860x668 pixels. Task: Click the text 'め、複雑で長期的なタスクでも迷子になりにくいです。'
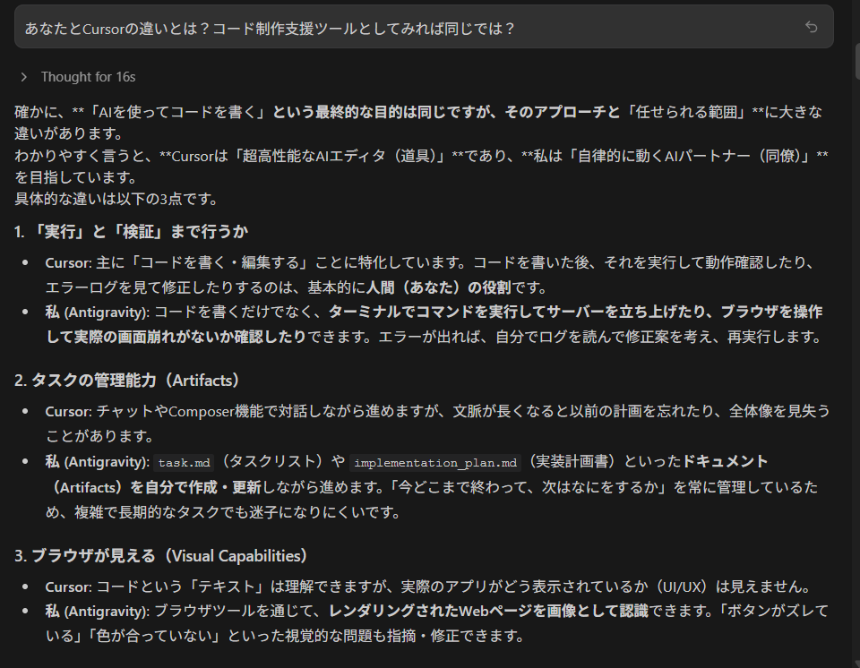click(x=223, y=512)
